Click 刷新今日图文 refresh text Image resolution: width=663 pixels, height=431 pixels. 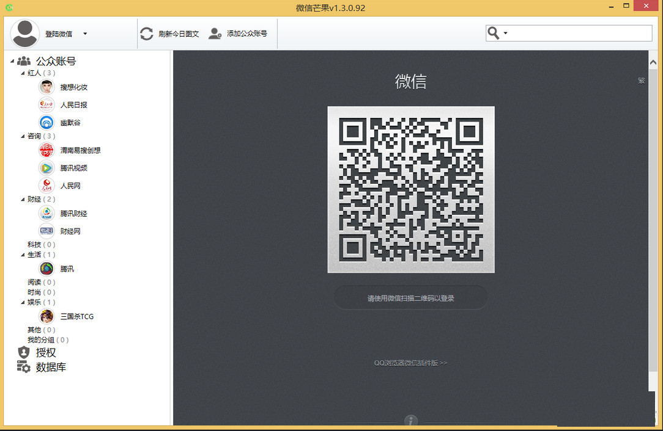coord(179,34)
